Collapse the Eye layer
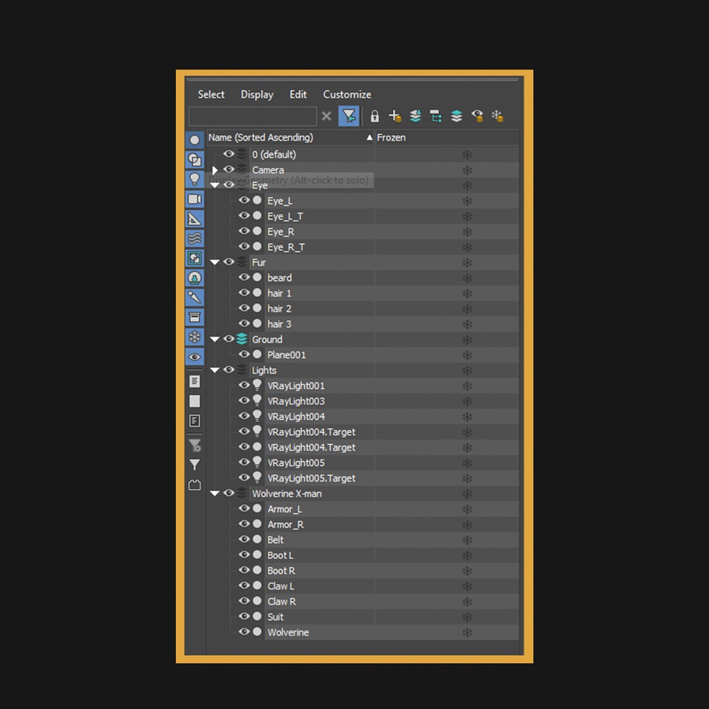This screenshot has width=709, height=709. point(215,185)
